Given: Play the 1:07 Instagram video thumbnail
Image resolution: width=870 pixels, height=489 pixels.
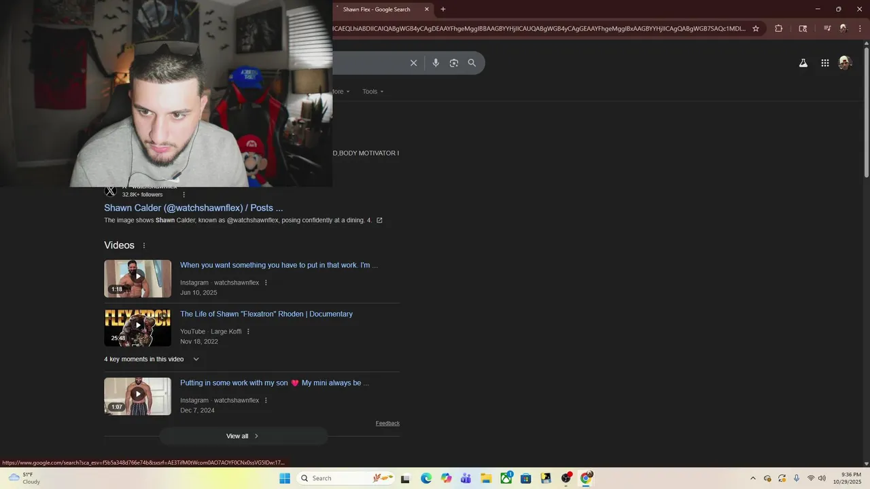Looking at the screenshot, I should (137, 396).
